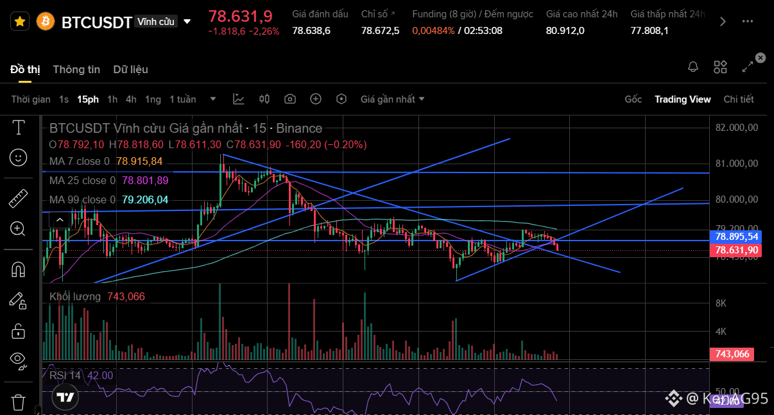
Task: Click the 743,066 volume axis label
Action: pos(732,354)
